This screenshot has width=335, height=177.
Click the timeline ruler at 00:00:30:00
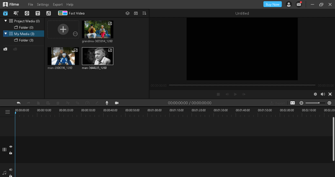[x=88, y=110]
